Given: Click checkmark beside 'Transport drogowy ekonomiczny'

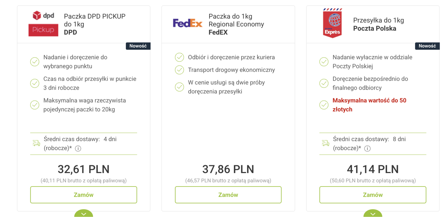Looking at the screenshot, I should [x=179, y=70].
